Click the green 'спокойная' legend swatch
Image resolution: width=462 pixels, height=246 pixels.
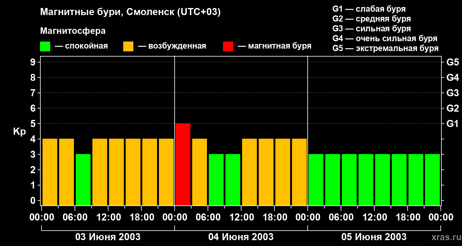pos(45,46)
